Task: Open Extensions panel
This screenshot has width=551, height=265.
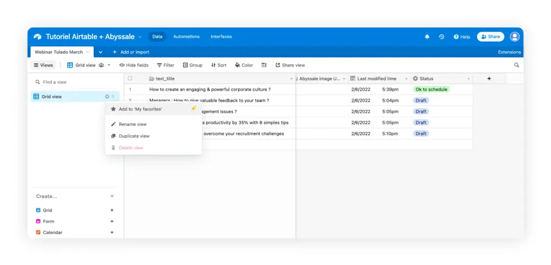Action: (509, 52)
